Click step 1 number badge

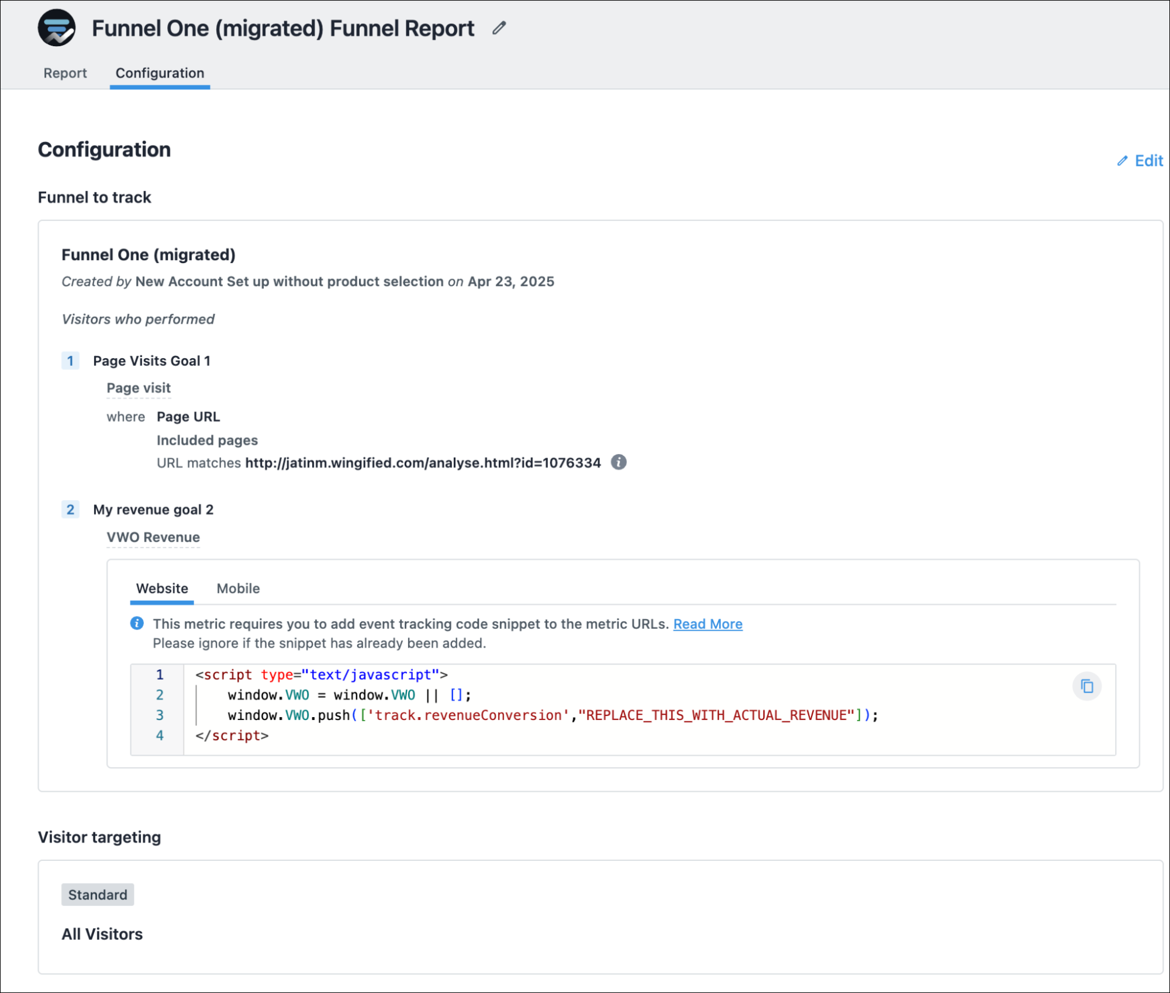click(x=70, y=361)
